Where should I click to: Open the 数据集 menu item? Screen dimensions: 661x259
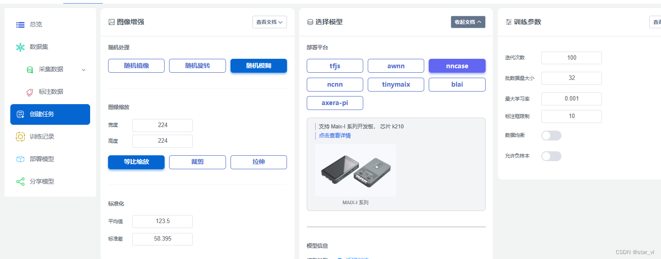pyautogui.click(x=50, y=47)
